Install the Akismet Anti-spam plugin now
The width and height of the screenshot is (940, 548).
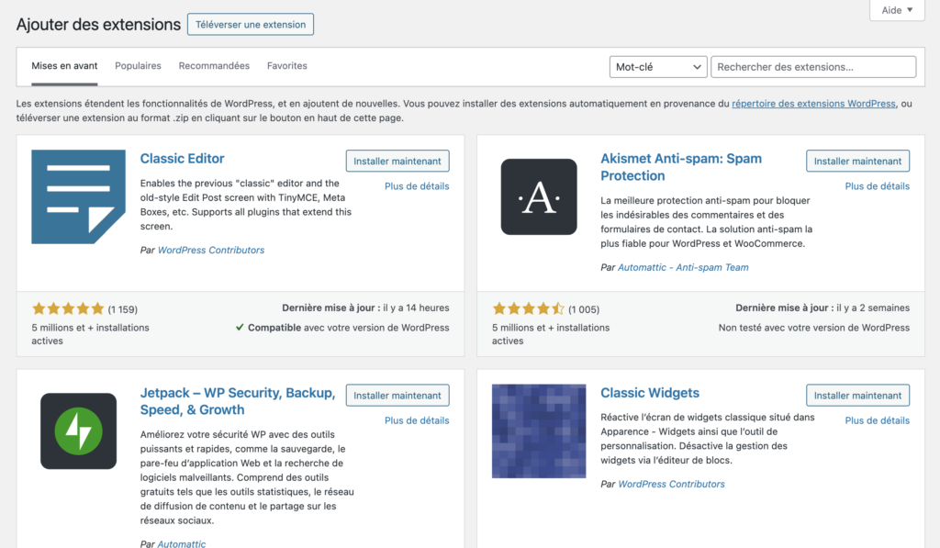coord(858,162)
